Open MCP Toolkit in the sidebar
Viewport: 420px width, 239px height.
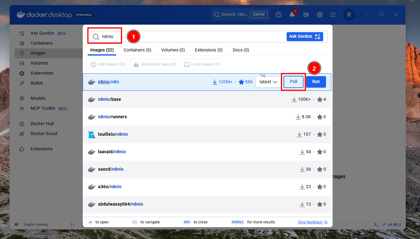tap(43, 108)
